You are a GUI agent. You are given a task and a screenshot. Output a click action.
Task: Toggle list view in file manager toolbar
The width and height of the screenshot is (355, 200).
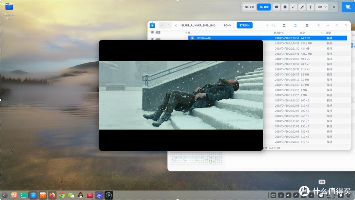pyautogui.click(x=295, y=25)
